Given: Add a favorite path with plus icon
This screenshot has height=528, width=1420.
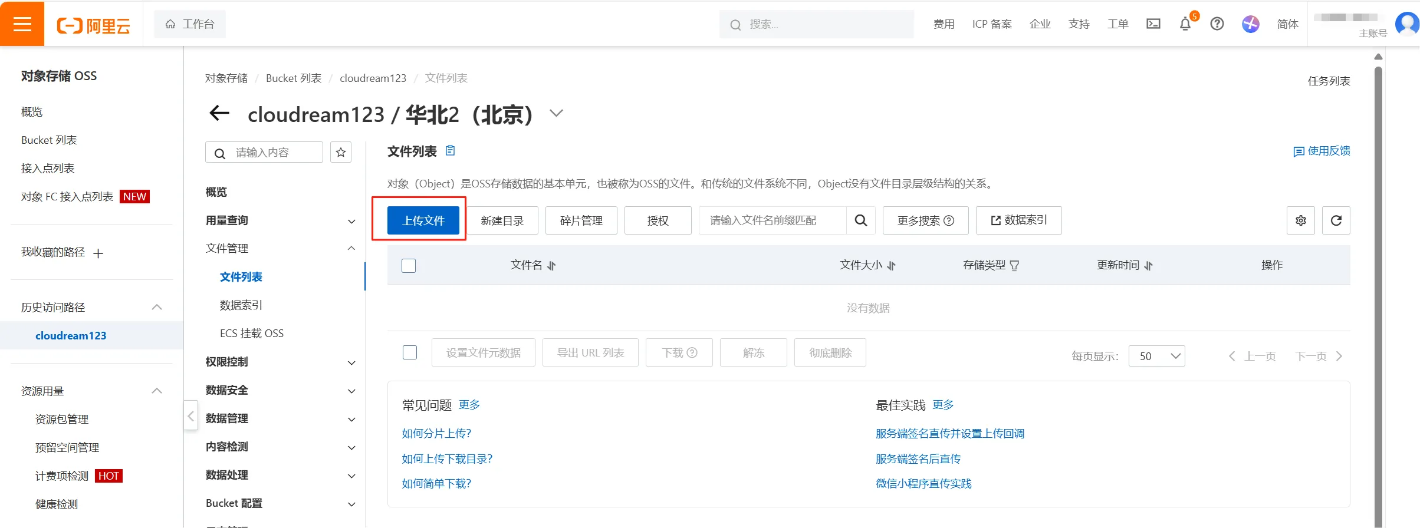Looking at the screenshot, I should point(98,253).
